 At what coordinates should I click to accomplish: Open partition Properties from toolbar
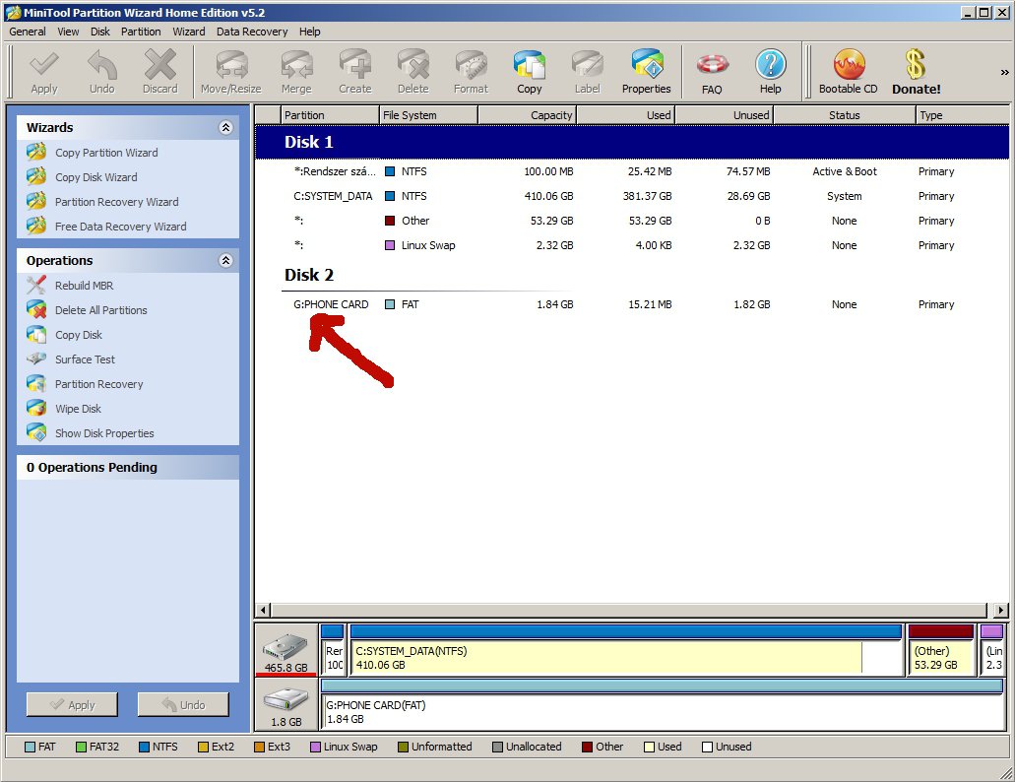646,71
